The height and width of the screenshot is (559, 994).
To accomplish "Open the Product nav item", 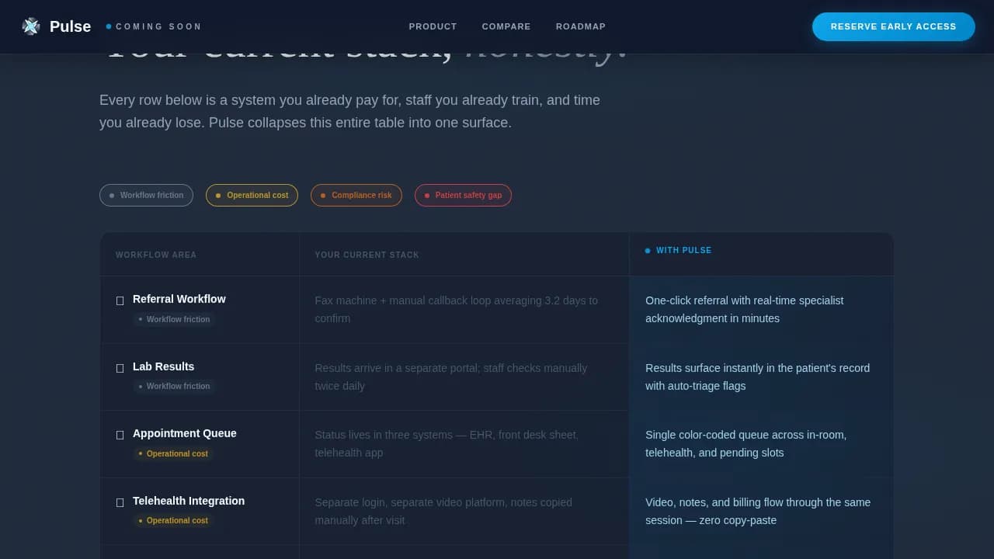I will pos(433,26).
